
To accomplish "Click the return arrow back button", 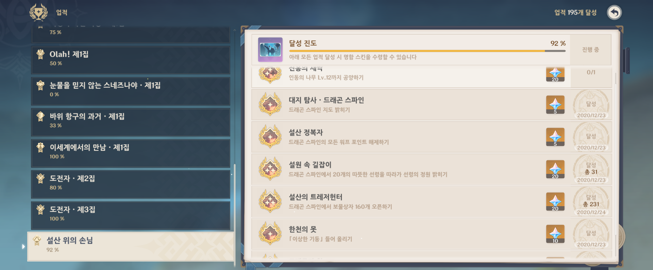I will [x=614, y=13].
